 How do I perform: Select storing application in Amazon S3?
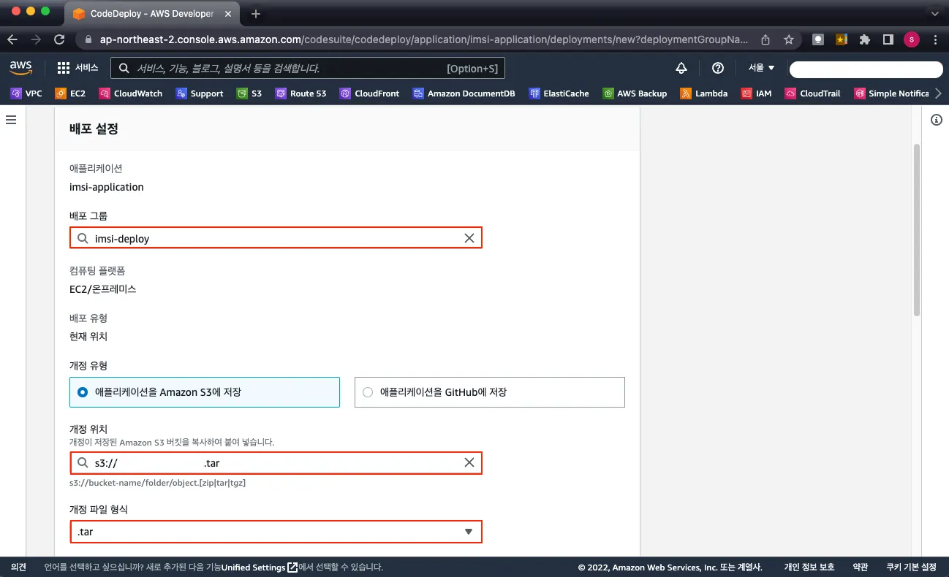205,392
